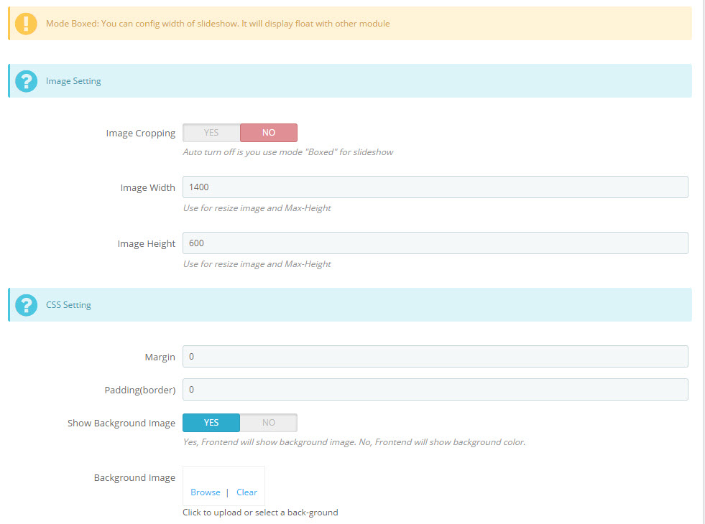Click the Image Width input field
Viewport: 705px width, 524px height.
point(436,187)
